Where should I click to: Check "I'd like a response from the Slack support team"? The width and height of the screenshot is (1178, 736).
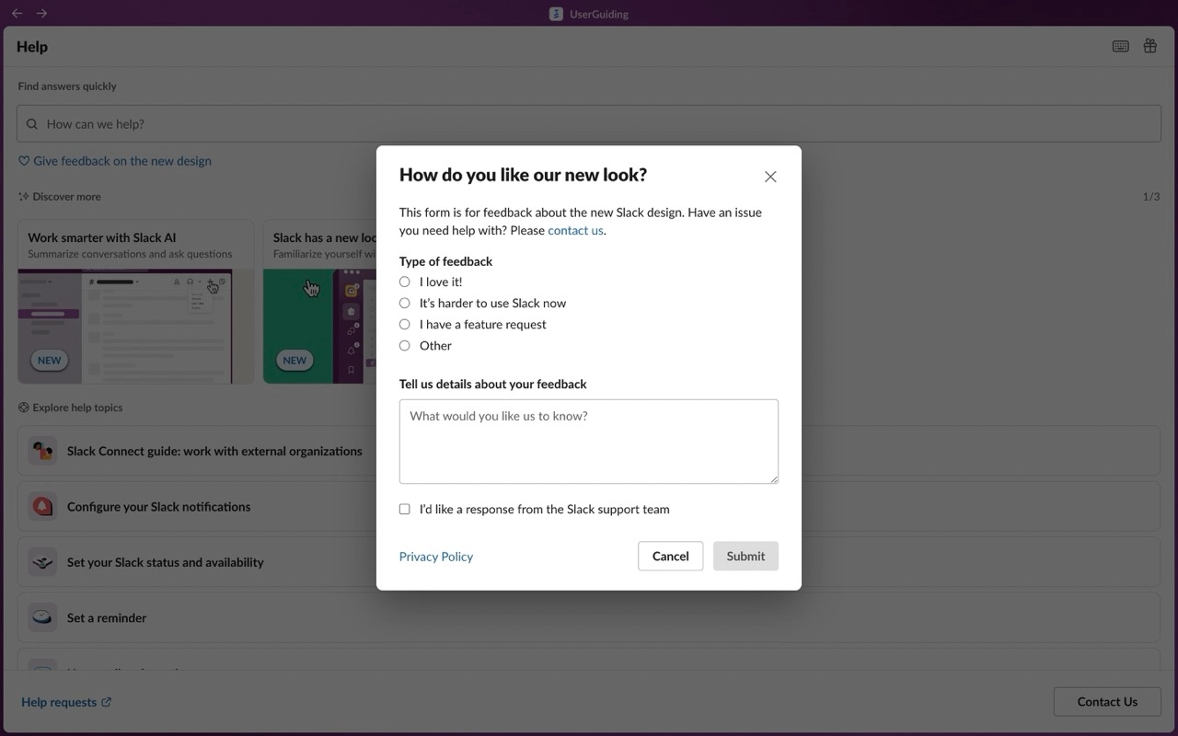(405, 509)
